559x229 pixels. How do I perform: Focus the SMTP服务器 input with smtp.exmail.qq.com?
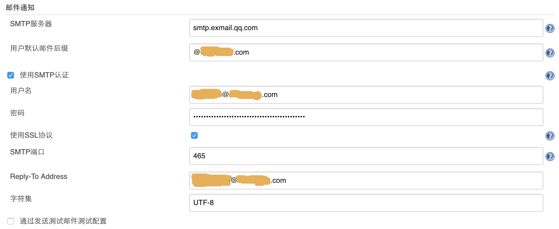[366, 28]
